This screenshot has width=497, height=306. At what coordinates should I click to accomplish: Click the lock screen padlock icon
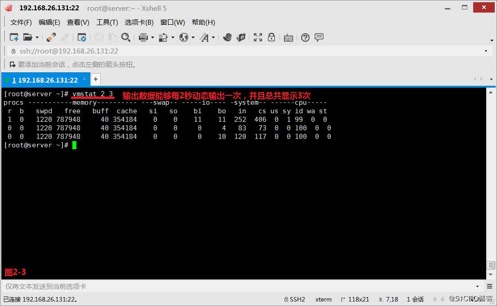point(271,37)
